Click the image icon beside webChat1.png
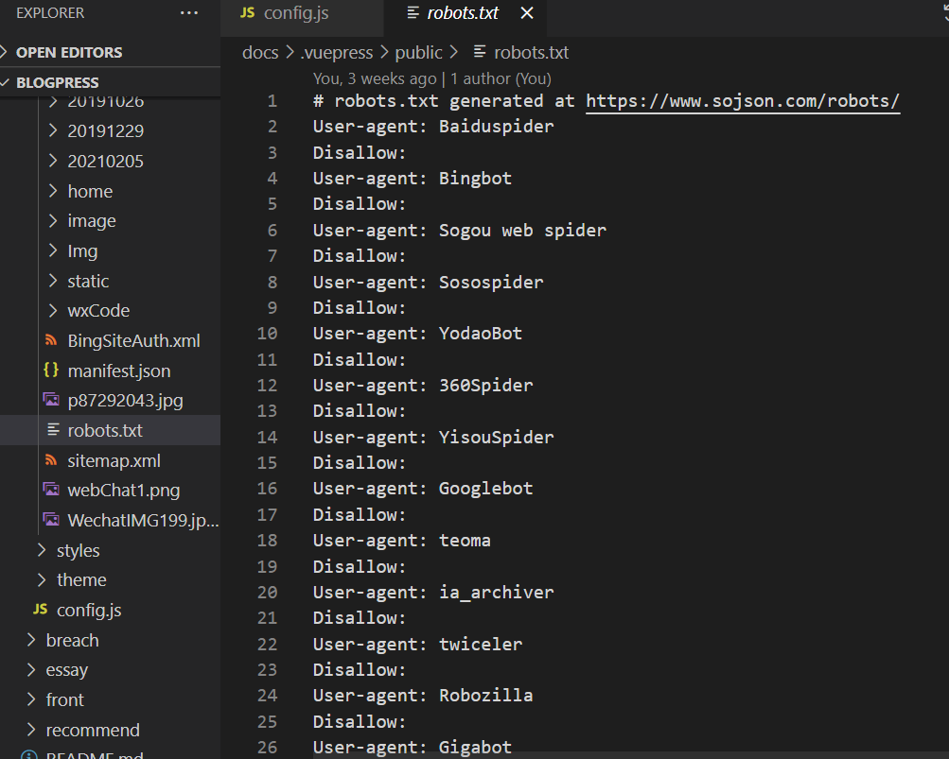The width and height of the screenshot is (949, 759). tap(51, 490)
